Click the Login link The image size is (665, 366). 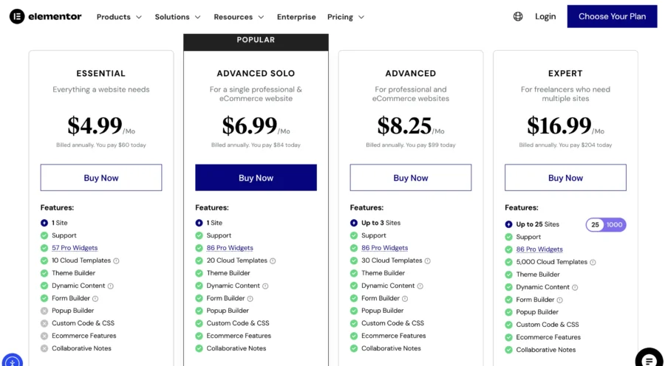pyautogui.click(x=545, y=16)
